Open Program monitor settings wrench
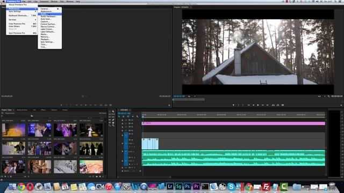Viewport: 344px width, 193px height. pyautogui.click(x=328, y=96)
